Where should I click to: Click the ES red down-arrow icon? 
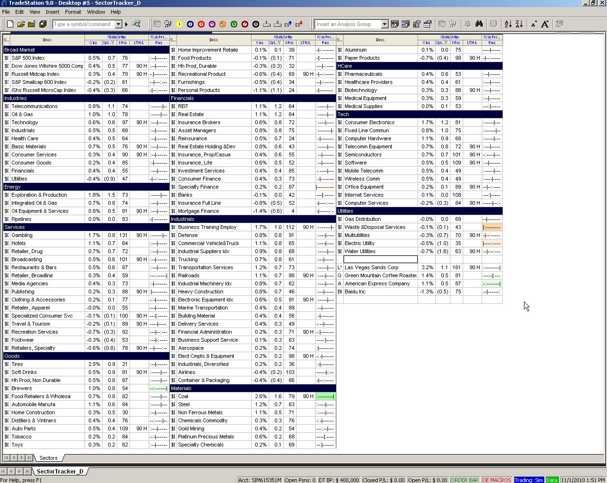[299, 24]
